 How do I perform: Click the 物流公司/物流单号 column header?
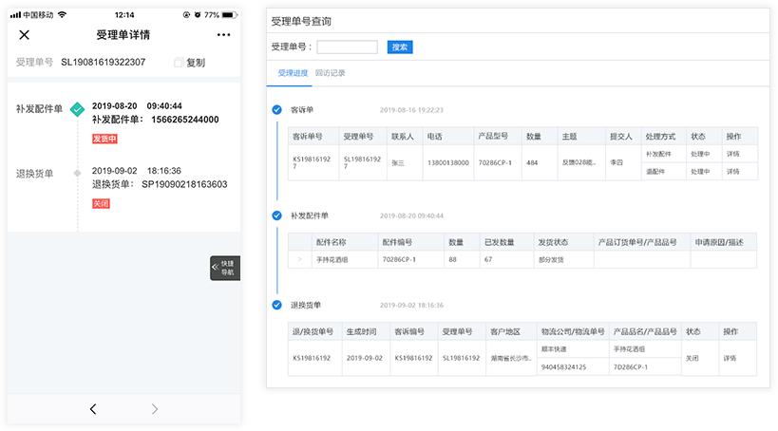[x=573, y=331]
